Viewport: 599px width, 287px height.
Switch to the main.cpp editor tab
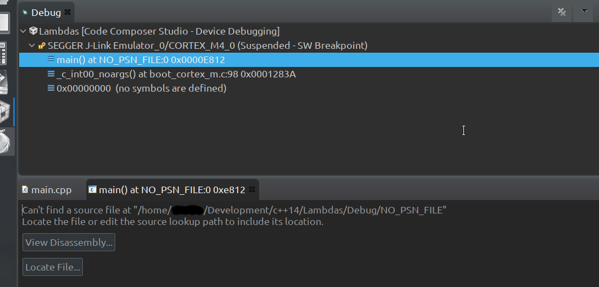coord(47,190)
